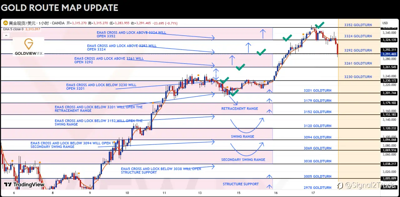Click date 10 on the time axis

coord(127,193)
